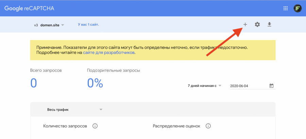Click the Распределение оценок chart title
The width and height of the screenshot is (306, 139).
(176, 126)
